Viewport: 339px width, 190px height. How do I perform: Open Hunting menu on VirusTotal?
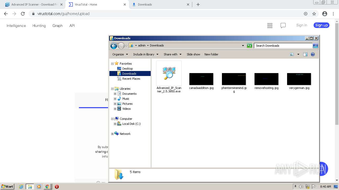[39, 26]
